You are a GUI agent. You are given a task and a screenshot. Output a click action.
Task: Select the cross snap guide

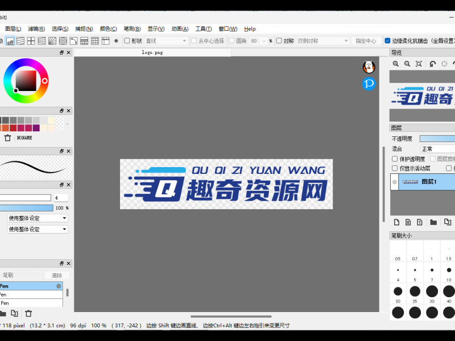(x=31, y=41)
